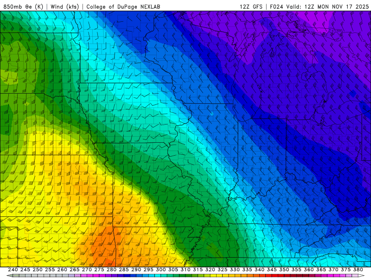This screenshot has height=278, width=371.
Task: Click the 295 value on the color scale
Action: (x=148, y=270)
